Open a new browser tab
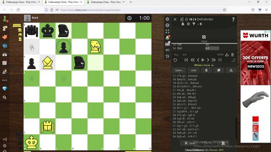Screen dimensions: 271x152 point(131,2)
